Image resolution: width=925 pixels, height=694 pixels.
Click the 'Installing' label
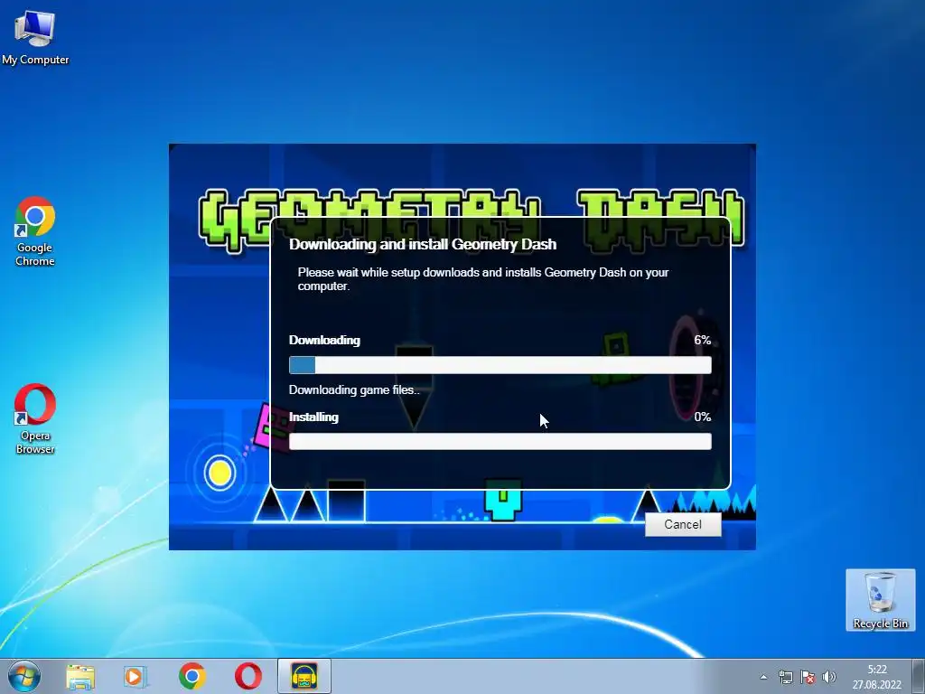click(313, 417)
